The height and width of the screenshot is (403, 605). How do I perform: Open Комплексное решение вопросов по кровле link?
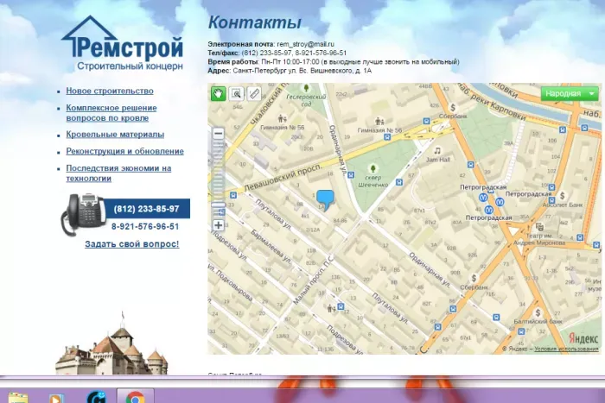[x=111, y=113]
